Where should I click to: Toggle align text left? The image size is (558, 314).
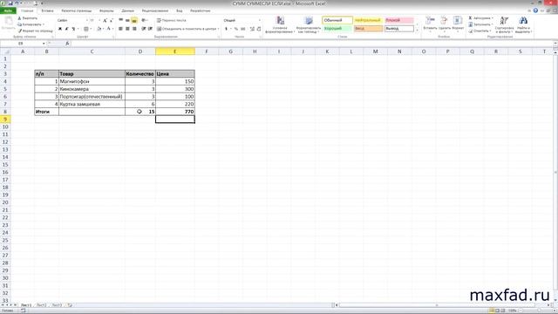click(x=120, y=29)
